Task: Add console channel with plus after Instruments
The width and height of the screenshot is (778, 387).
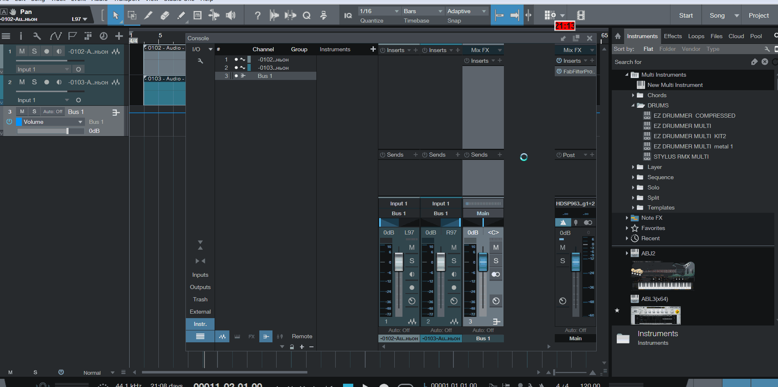Action: click(x=373, y=49)
